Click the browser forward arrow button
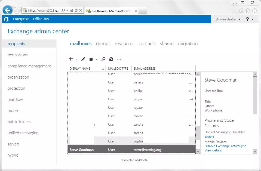This screenshot has width=261, height=171. 17,11
